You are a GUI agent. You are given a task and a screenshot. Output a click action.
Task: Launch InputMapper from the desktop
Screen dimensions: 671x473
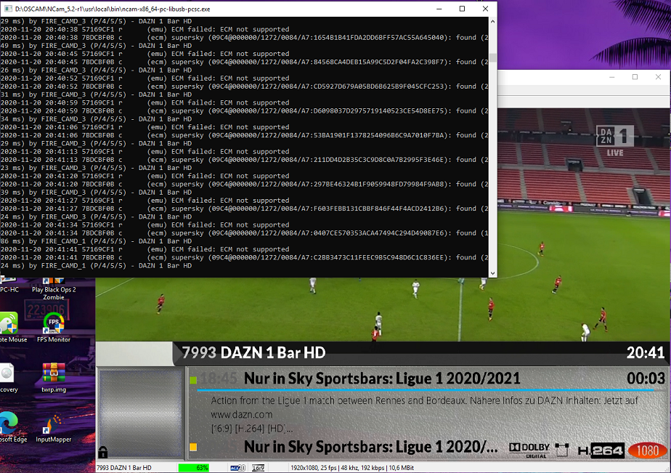(x=54, y=427)
